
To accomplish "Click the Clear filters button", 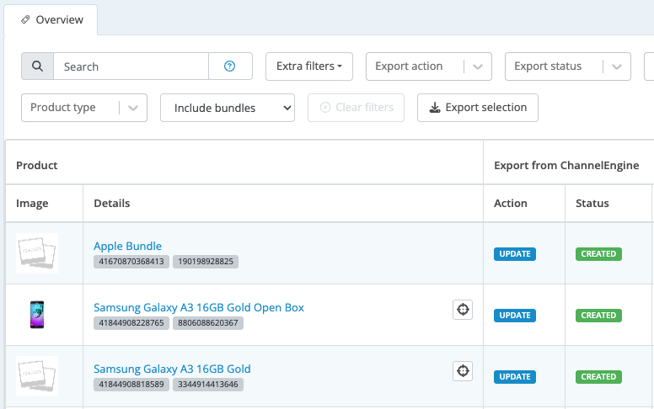I will 356,108.
